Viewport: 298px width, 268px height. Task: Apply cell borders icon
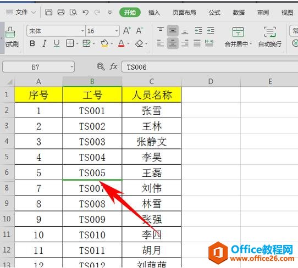[x=70, y=43]
